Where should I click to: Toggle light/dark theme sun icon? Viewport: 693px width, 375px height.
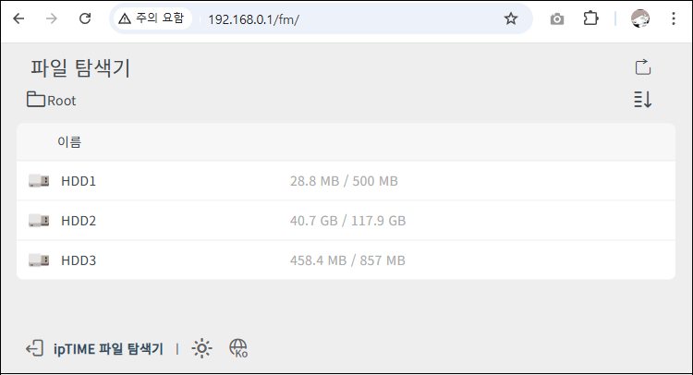[x=202, y=348]
